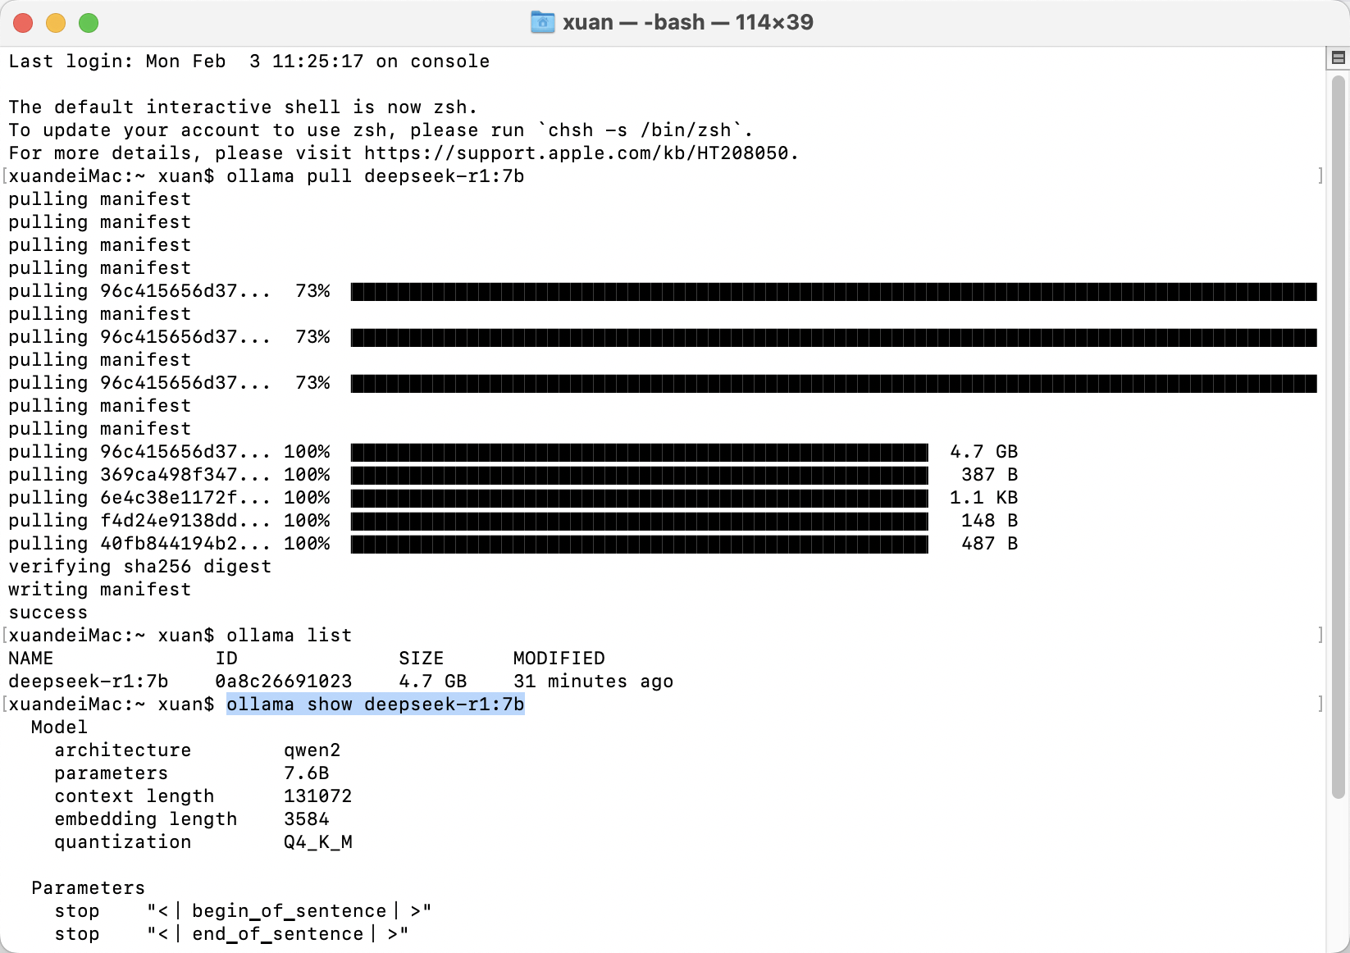Click the embedding length value '3584'
1350x953 pixels.
tap(307, 819)
